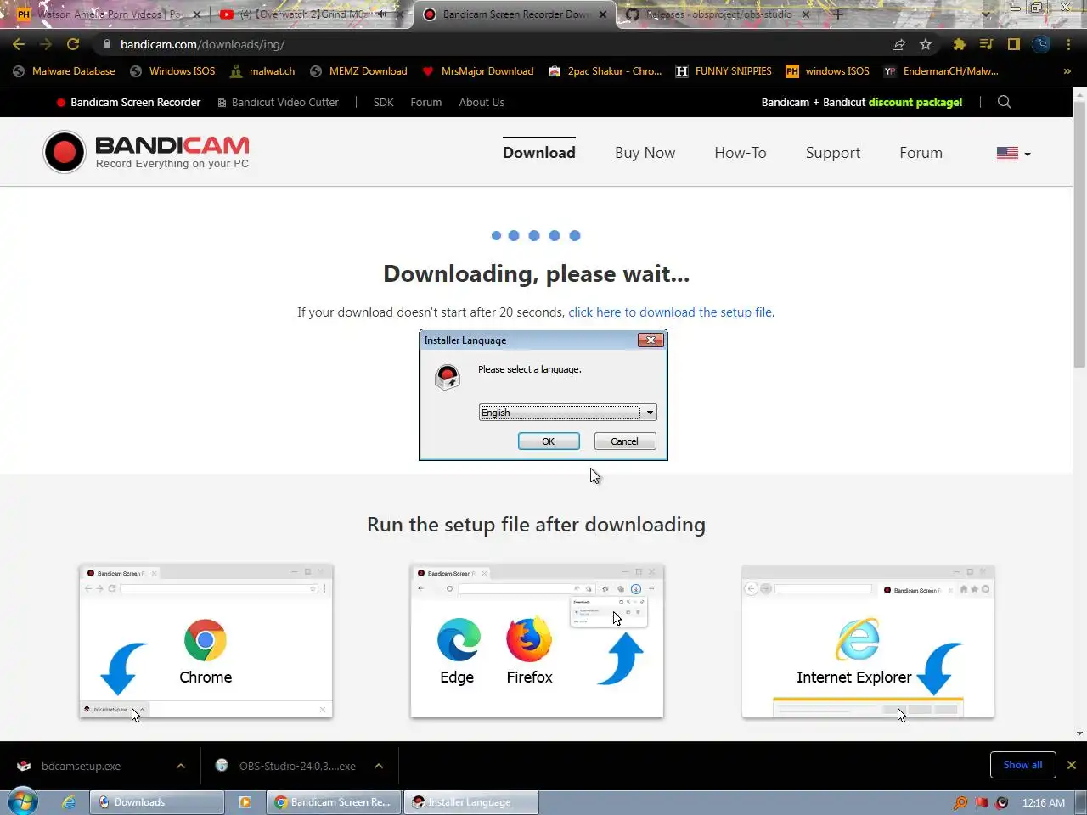Expand bdcamsetup.exe download options chevron
1087x815 pixels.
pos(181,766)
